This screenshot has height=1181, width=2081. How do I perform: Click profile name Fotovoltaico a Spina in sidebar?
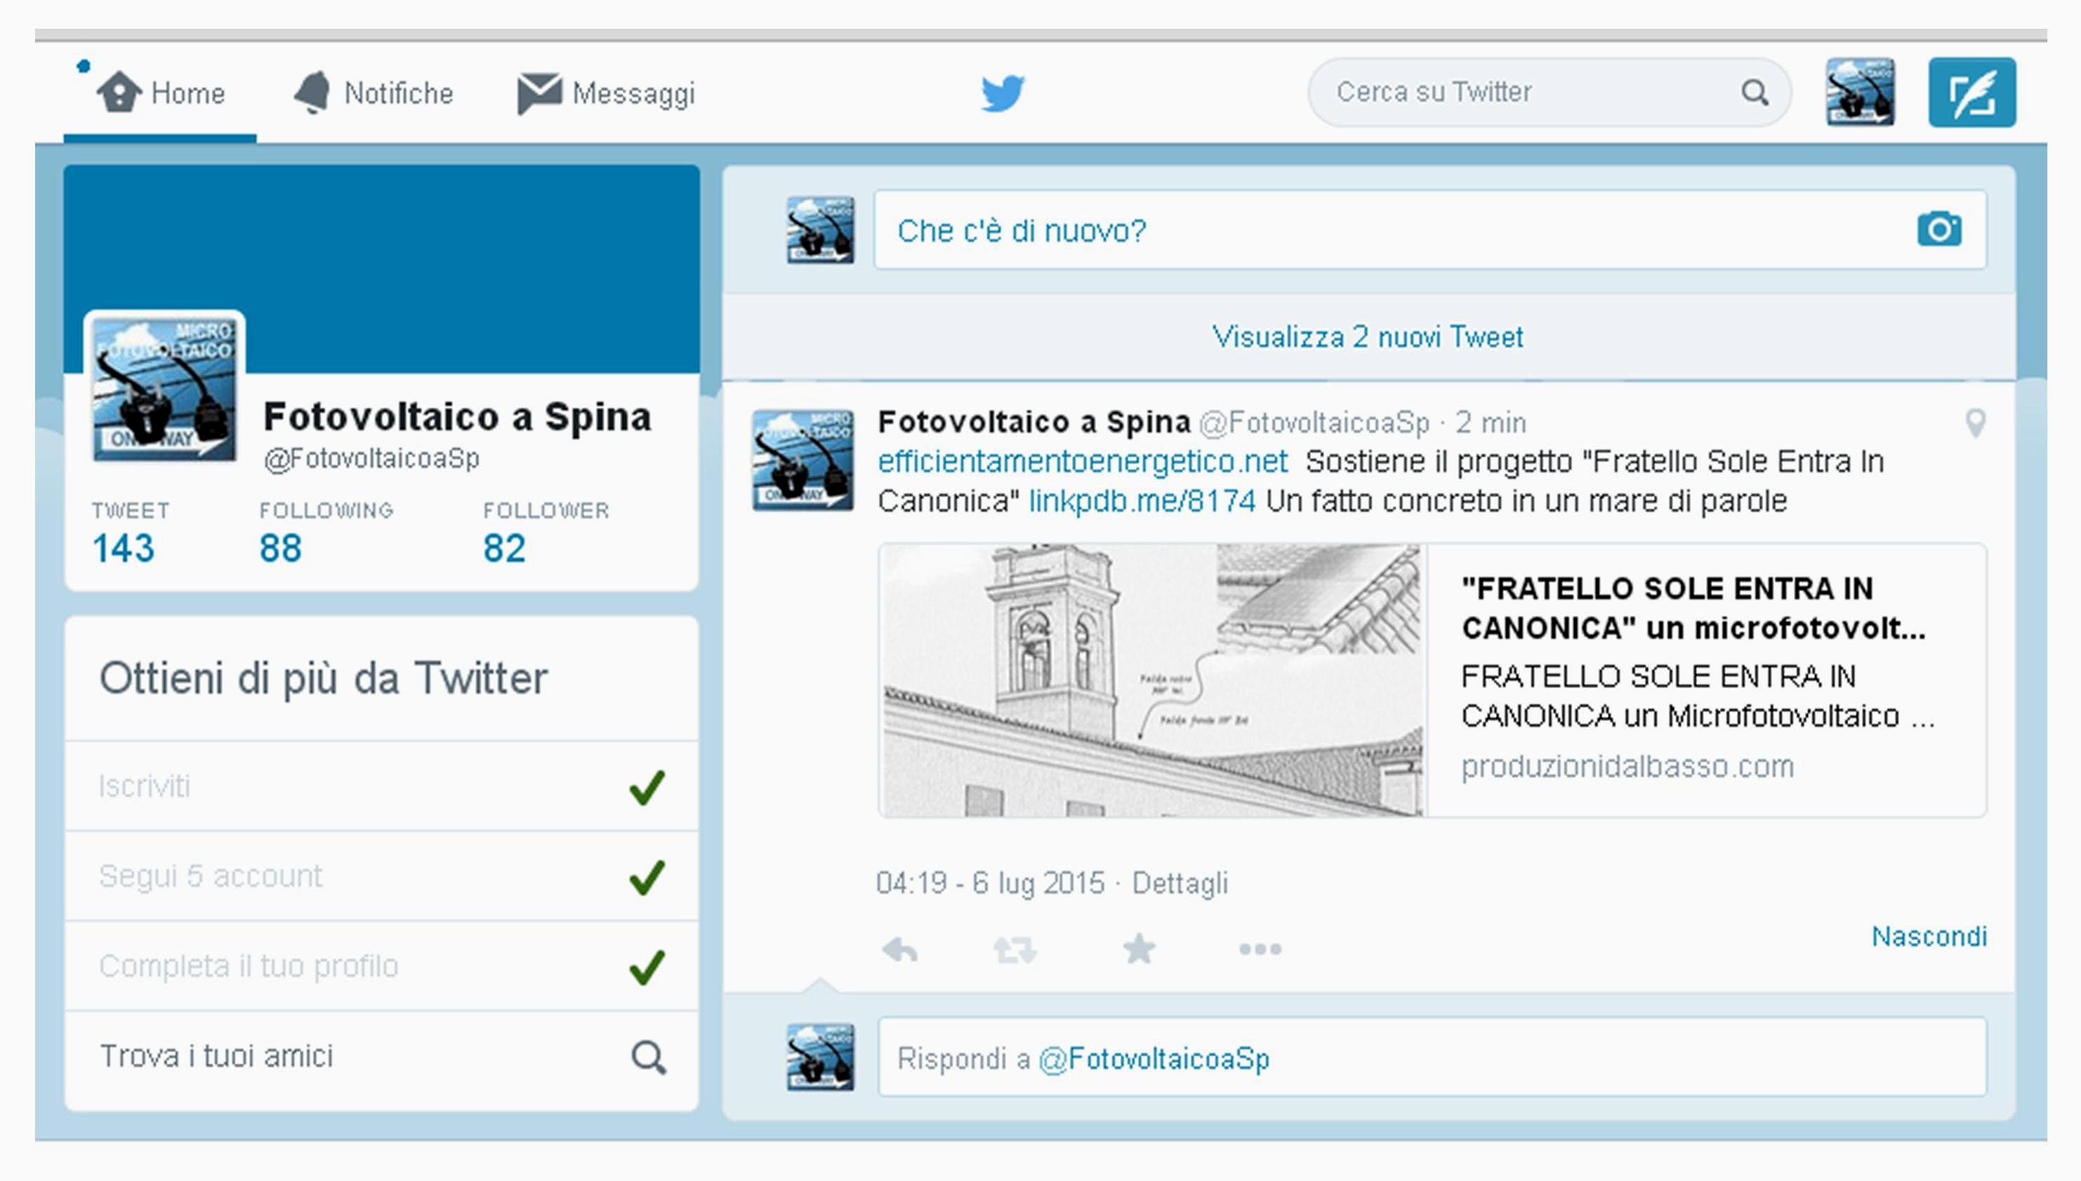coord(457,417)
